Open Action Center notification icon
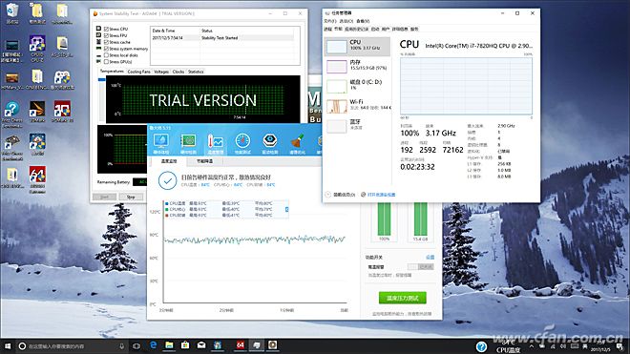The height and width of the screenshot is (354, 630). (x=619, y=346)
